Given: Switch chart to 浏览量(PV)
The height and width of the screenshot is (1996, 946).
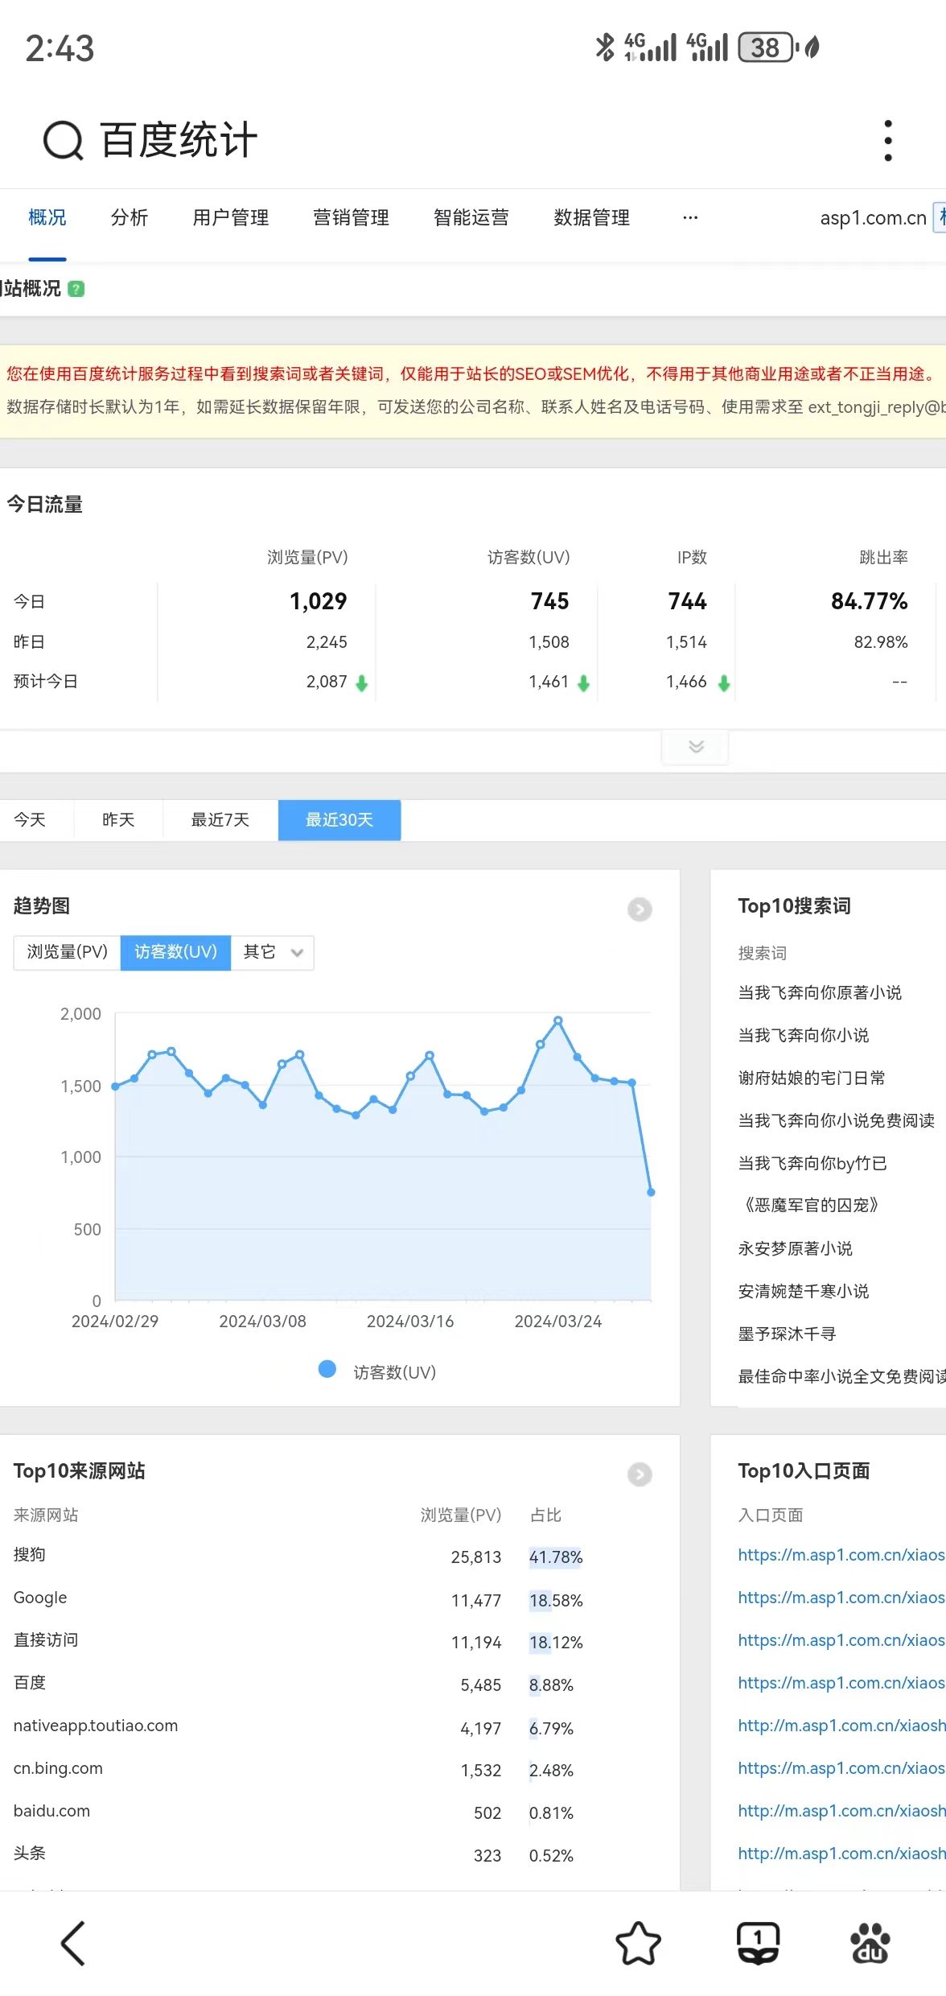Looking at the screenshot, I should 67,952.
